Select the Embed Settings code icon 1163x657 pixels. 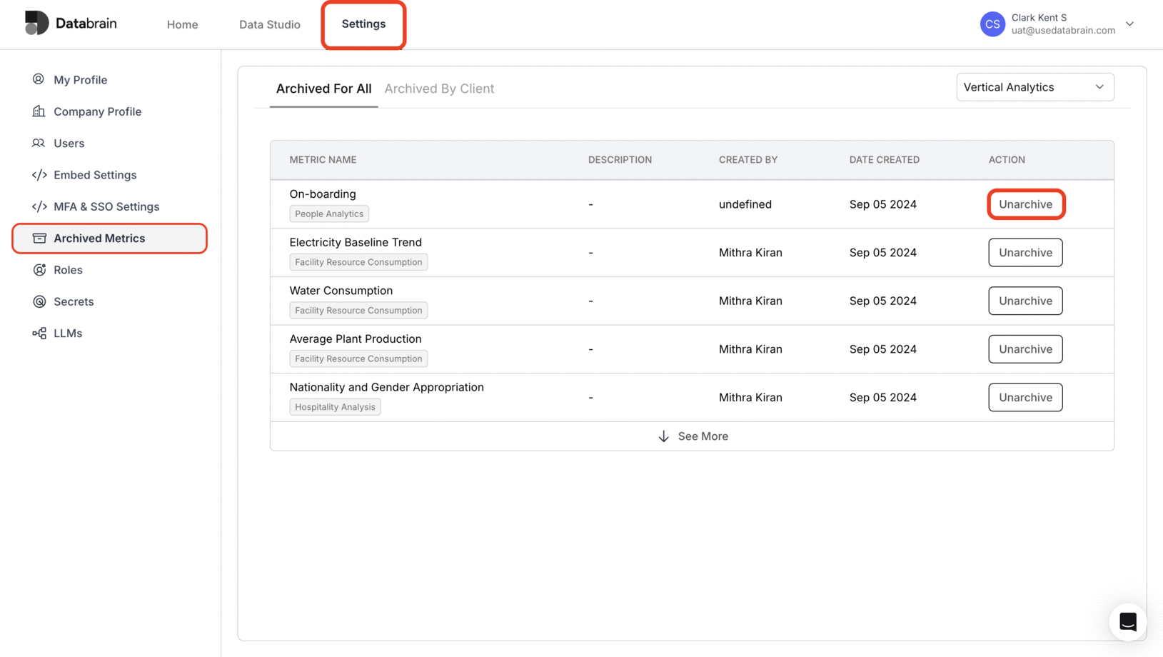pos(39,174)
